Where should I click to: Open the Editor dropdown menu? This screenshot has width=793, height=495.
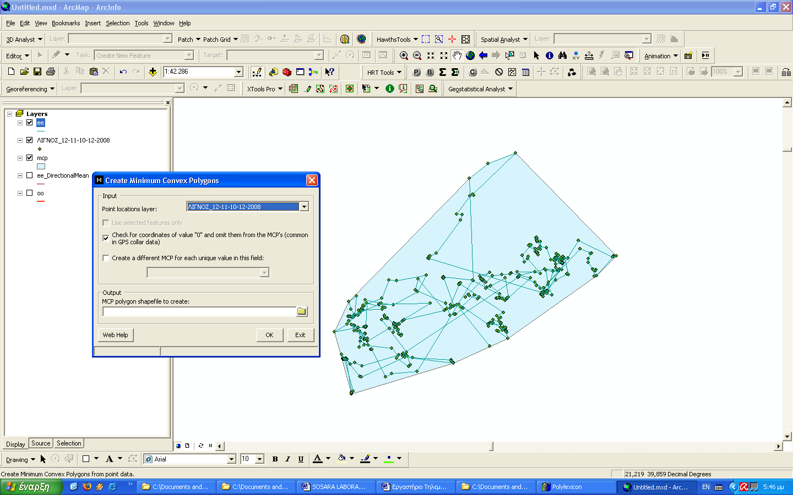click(18, 56)
